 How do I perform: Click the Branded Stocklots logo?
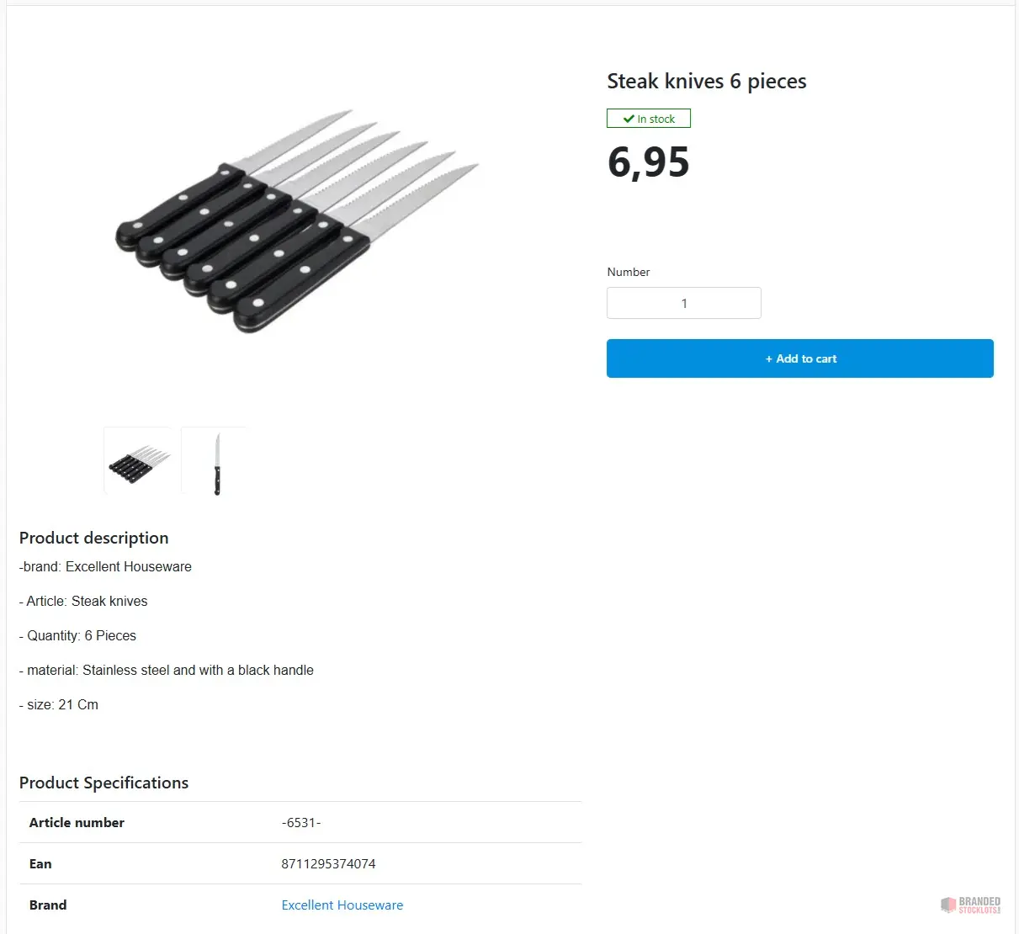click(970, 905)
